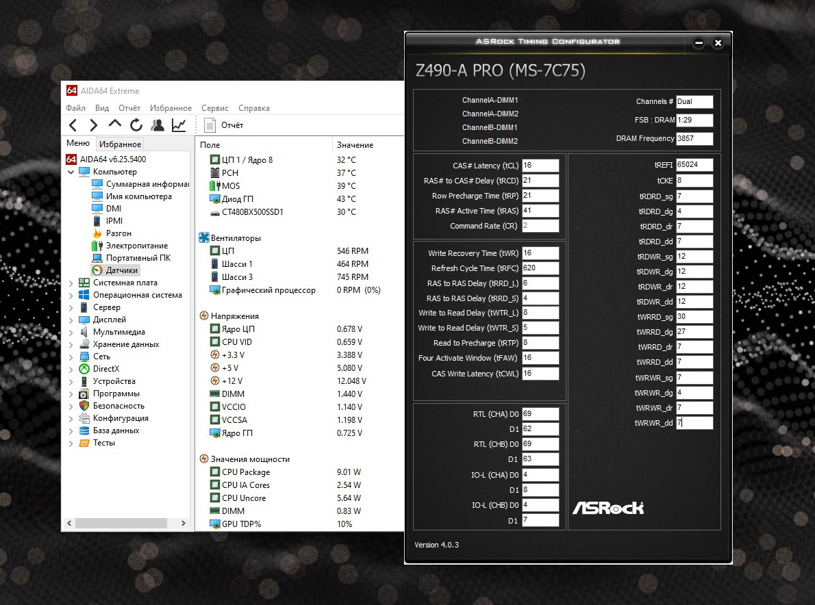Expand the Конфигурация tree node
Screen dimensions: 815x605
pyautogui.click(x=71, y=419)
